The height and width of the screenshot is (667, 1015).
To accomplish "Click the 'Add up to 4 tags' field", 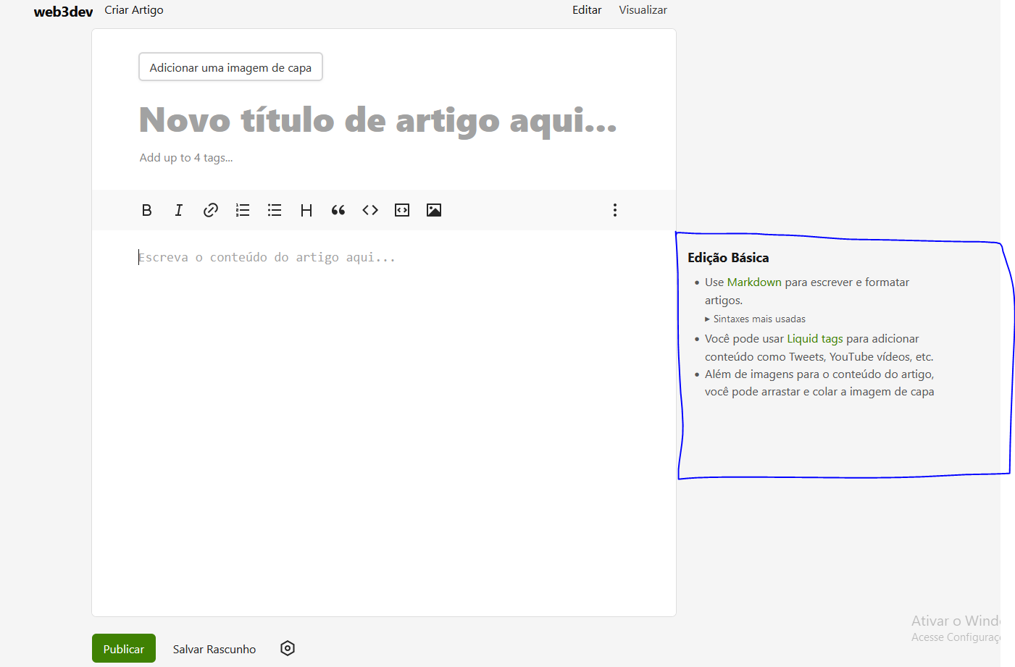I will point(186,158).
